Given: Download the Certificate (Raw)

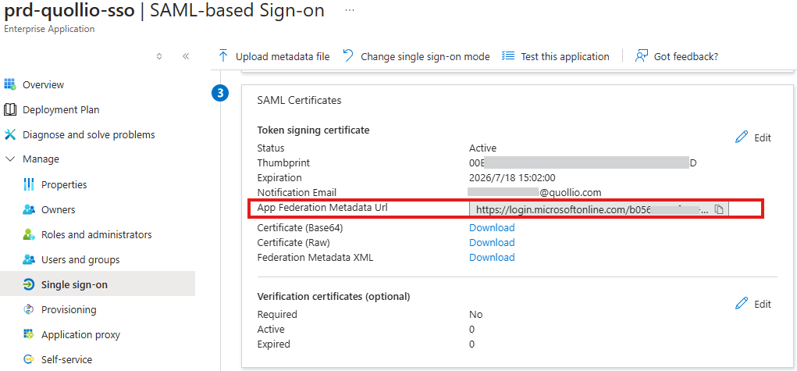Looking at the screenshot, I should 492,242.
